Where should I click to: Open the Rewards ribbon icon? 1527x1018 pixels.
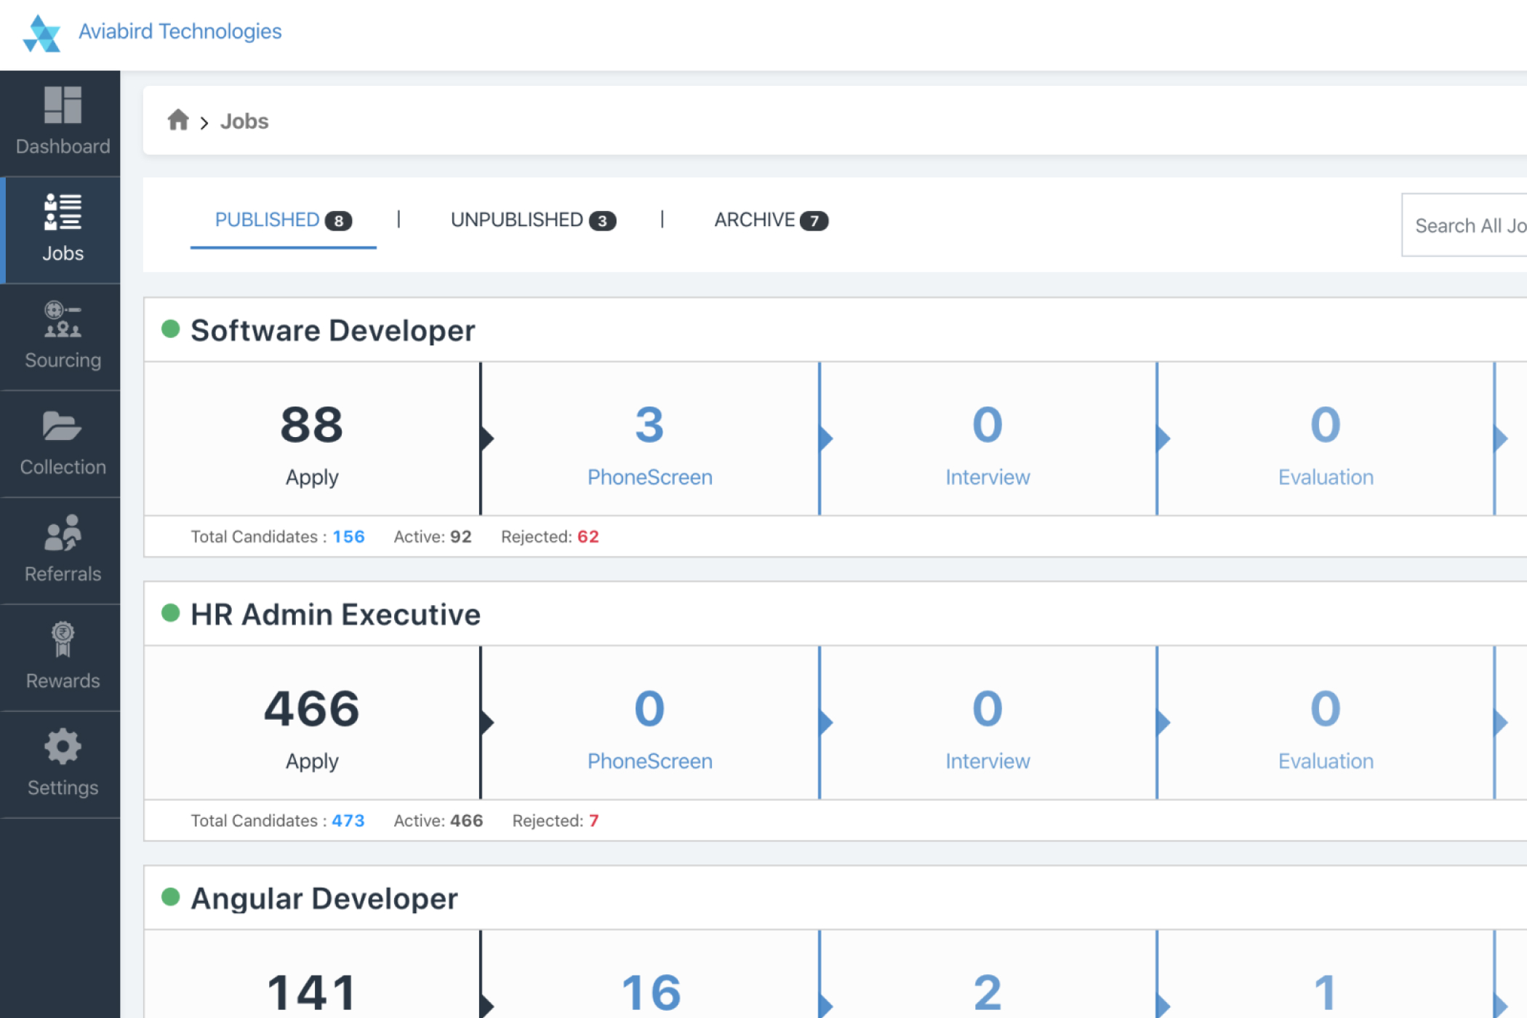click(63, 639)
